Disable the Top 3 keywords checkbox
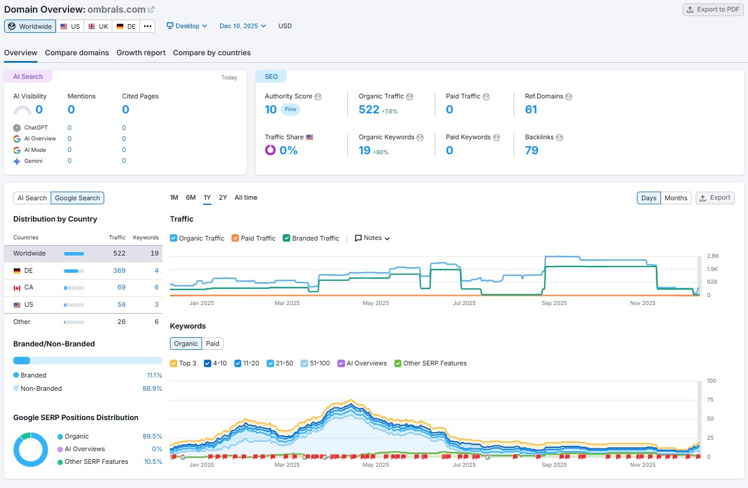Viewport: 748px width, 488px height. pos(174,364)
